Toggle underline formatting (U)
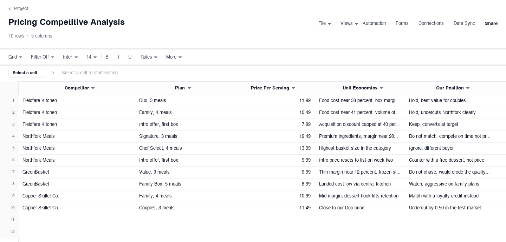Viewport: 506px width, 242px height. pyautogui.click(x=130, y=57)
